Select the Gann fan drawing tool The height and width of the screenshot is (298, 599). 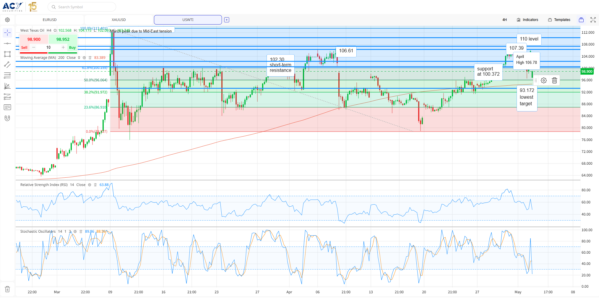point(7,86)
